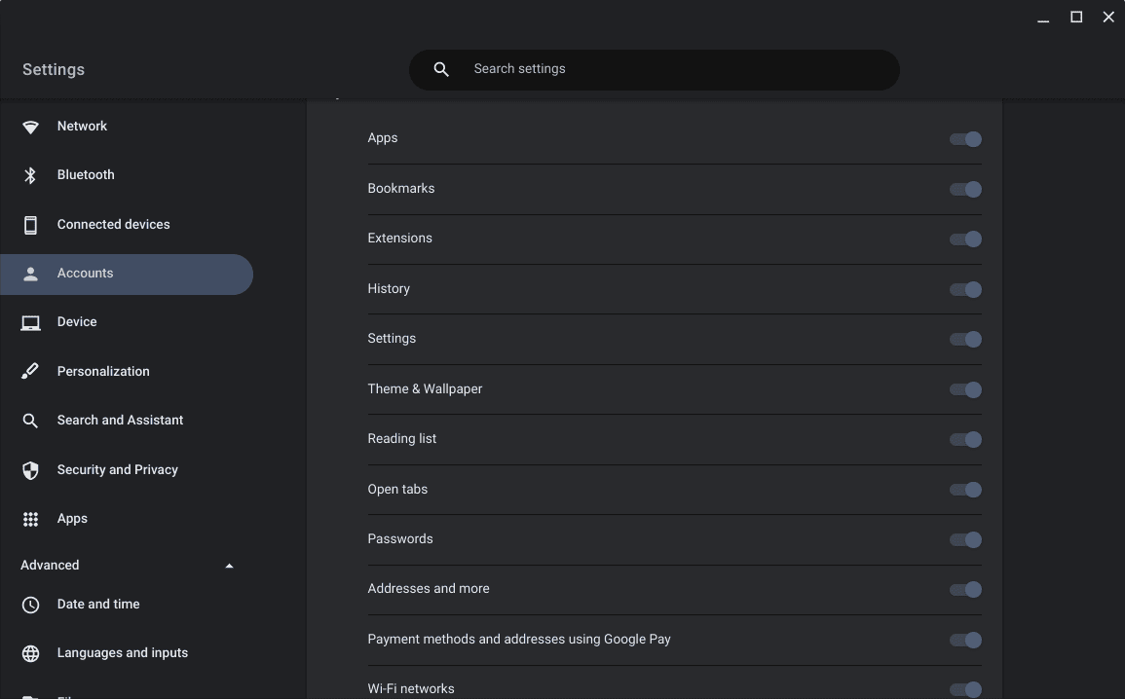Open Connected devices section
The width and height of the screenshot is (1125, 699).
pyautogui.click(x=127, y=224)
